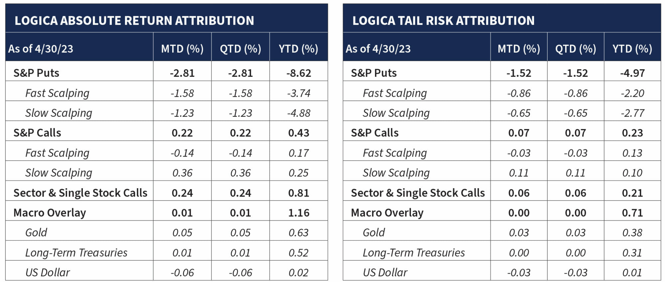The image size is (665, 282).
Task: Select S&P Puts row label in Absolute Return table
Action: click(36, 73)
